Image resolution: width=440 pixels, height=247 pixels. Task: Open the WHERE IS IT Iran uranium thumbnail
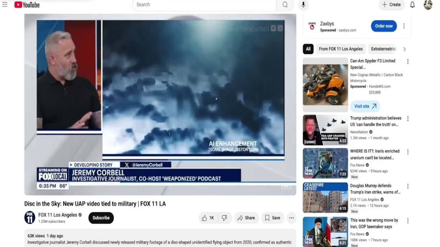tap(325, 163)
